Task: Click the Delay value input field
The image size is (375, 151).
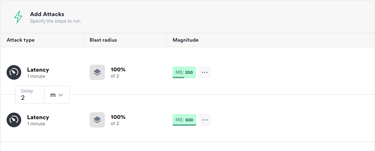Action: tap(30, 95)
